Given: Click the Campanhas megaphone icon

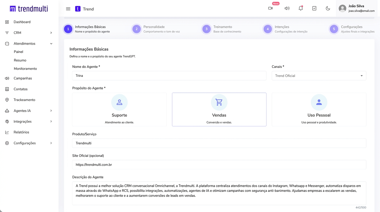Looking at the screenshot, I should click(x=7, y=78).
